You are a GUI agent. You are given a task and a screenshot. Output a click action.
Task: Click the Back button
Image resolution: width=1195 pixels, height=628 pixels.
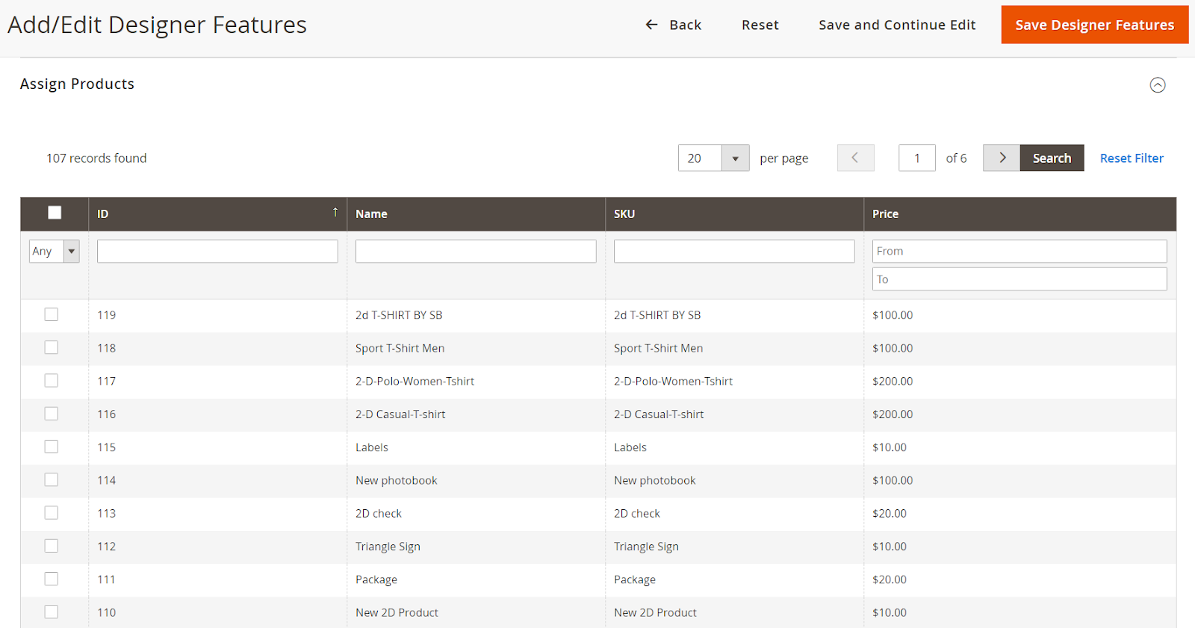tap(674, 25)
